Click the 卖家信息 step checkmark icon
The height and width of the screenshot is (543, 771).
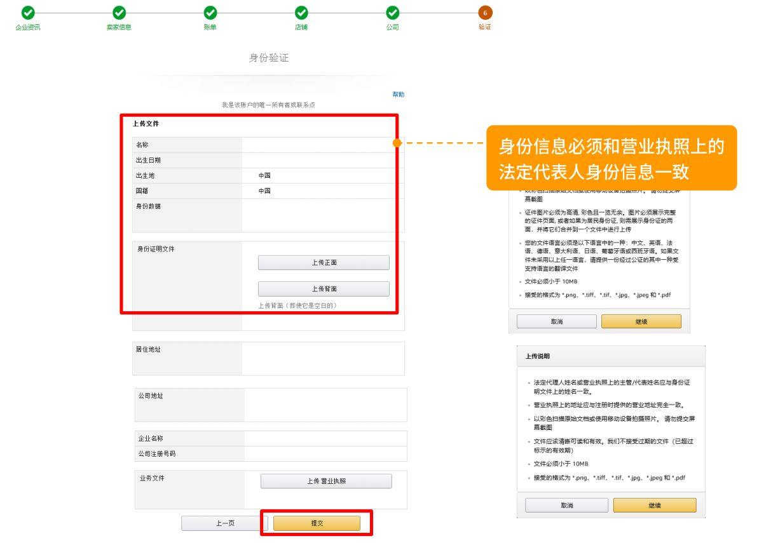(119, 13)
